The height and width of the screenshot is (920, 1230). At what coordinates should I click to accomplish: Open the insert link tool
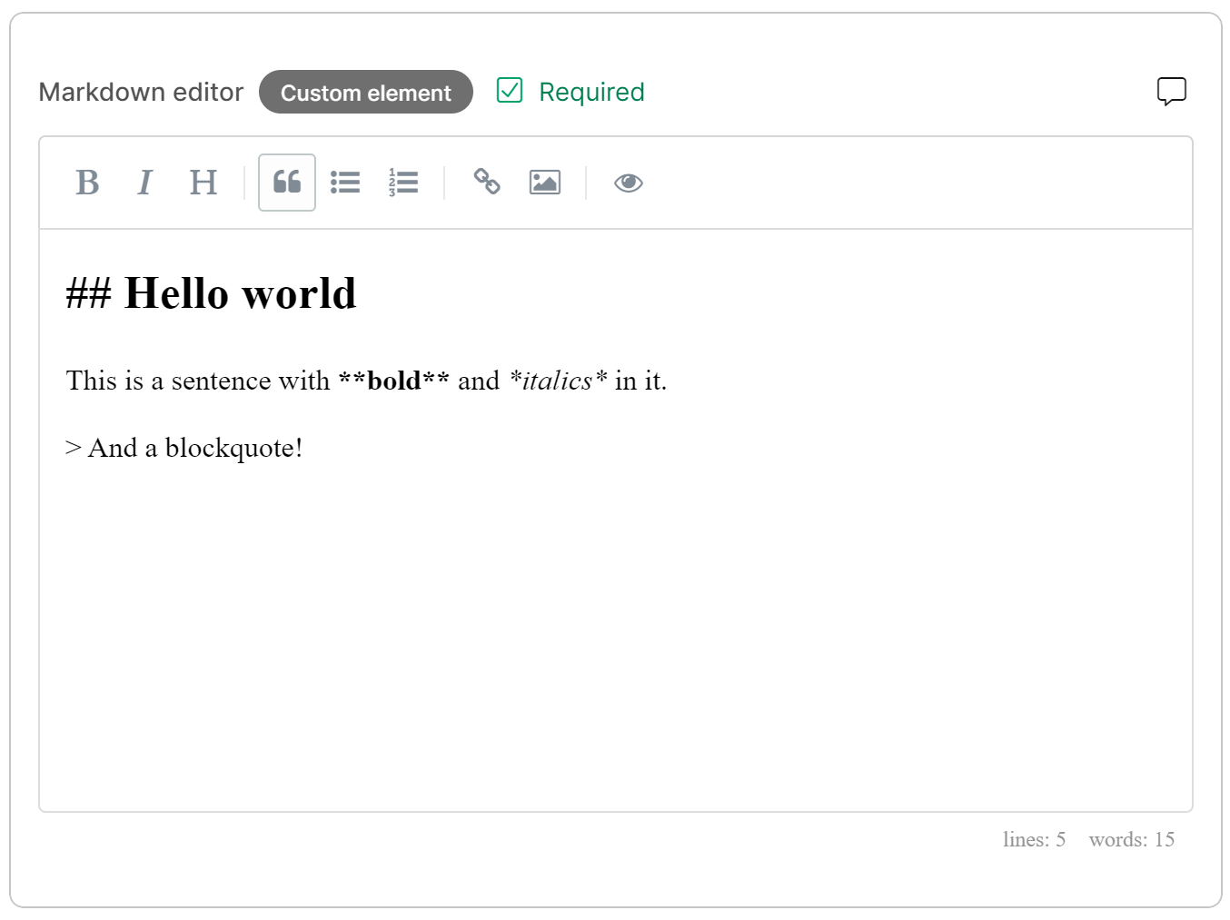[x=487, y=183]
